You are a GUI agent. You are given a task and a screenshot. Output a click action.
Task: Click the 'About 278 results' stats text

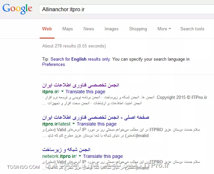[x=74, y=46]
